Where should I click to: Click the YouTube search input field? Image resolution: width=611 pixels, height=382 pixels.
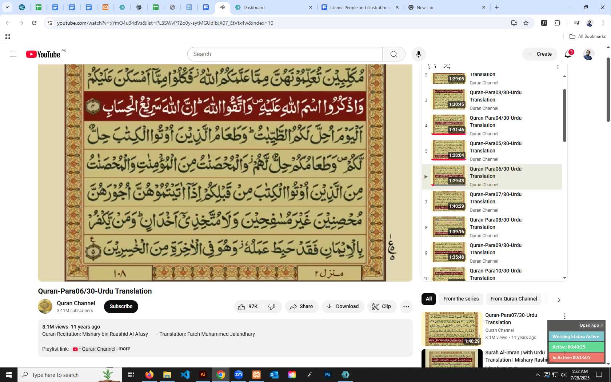pos(285,54)
